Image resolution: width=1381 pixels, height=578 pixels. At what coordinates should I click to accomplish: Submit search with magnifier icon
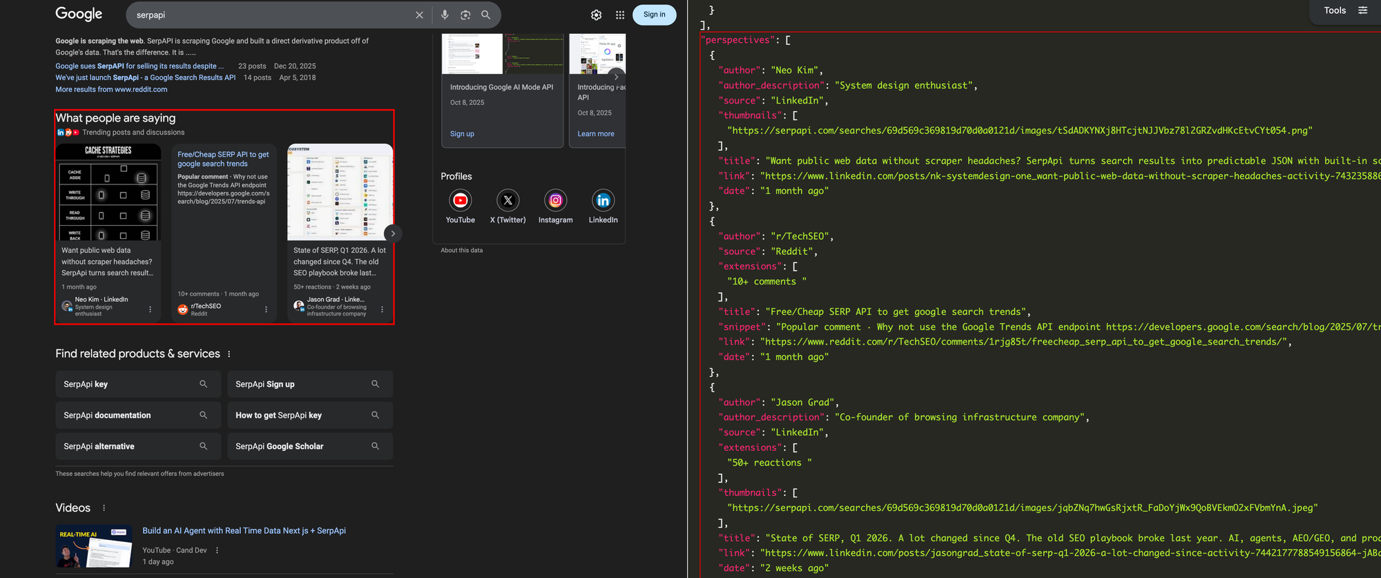point(486,15)
